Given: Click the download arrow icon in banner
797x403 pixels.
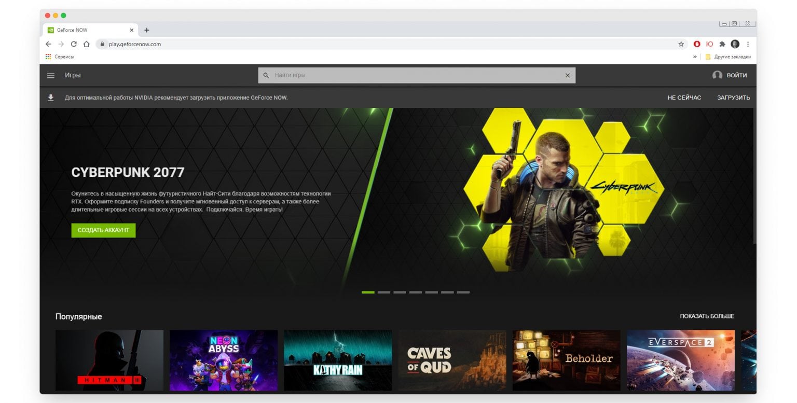Looking at the screenshot, I should point(51,98).
